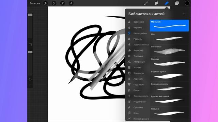Image resolution: width=218 pixels, height=122 pixels.
Task: Open the Освещенность star icon category
Action: pos(129,96)
